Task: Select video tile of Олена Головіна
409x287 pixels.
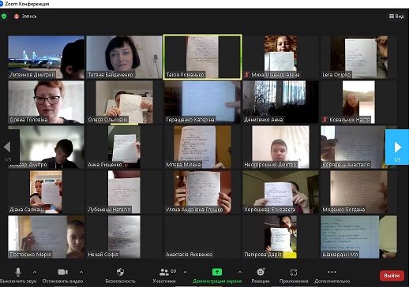Action: point(46,102)
